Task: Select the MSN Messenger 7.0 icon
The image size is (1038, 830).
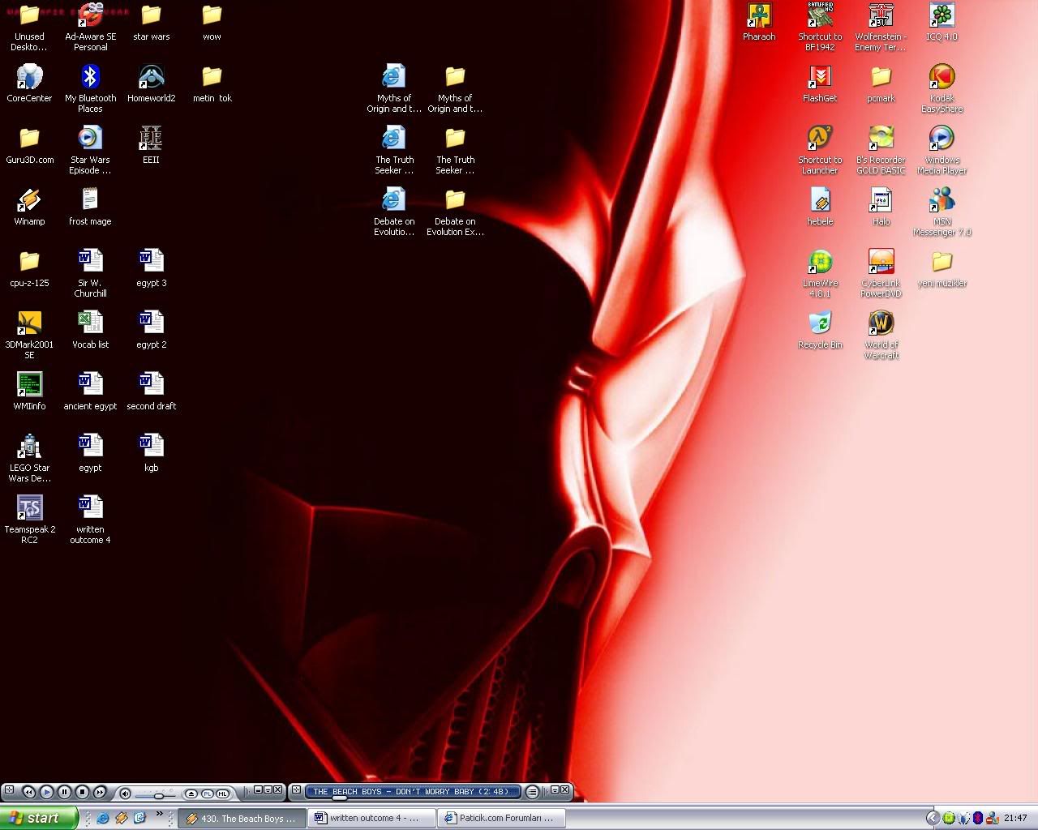Action: coord(941,212)
